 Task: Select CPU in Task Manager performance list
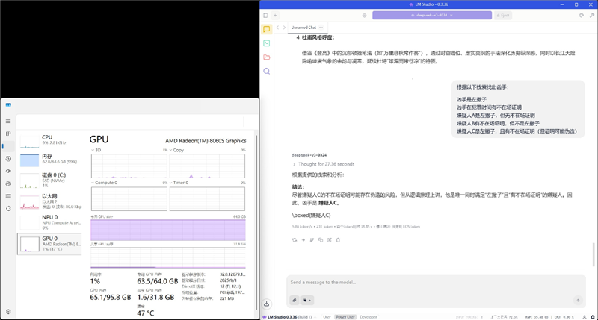(49, 140)
